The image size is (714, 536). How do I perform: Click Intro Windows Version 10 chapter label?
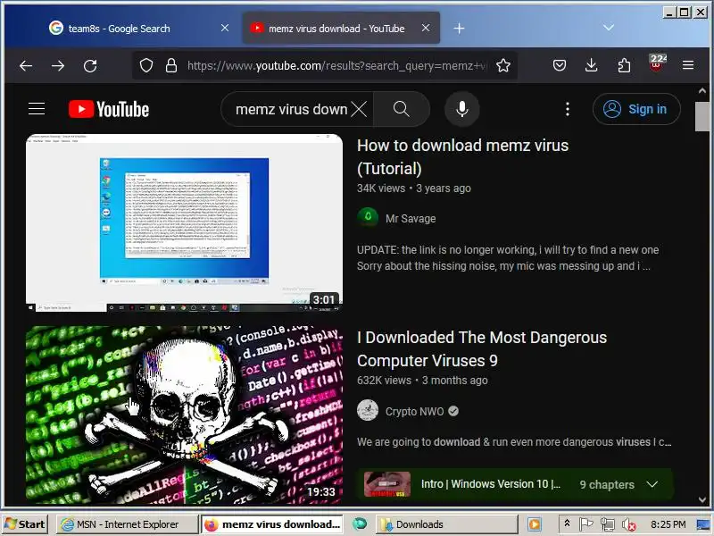click(490, 484)
